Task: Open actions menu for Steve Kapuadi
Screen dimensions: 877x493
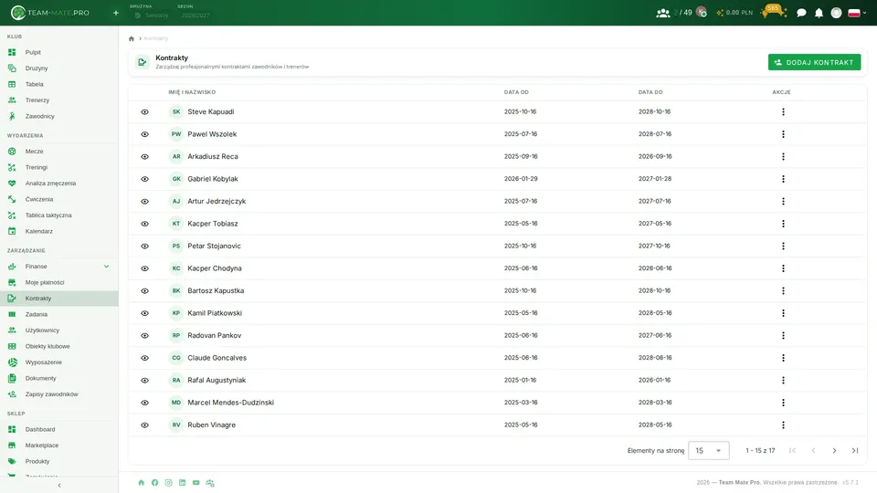Action: pyautogui.click(x=783, y=111)
